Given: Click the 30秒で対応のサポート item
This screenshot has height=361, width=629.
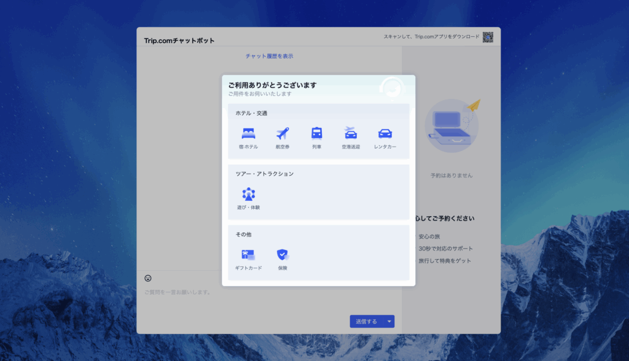Looking at the screenshot, I should 446,249.
